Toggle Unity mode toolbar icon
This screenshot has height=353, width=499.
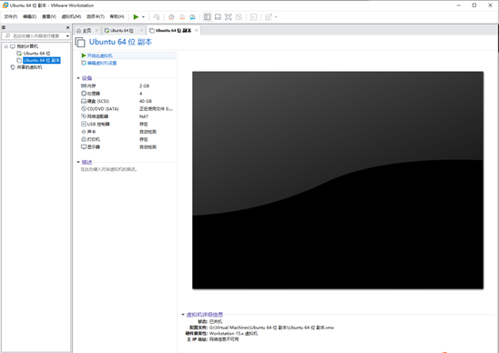(239, 17)
